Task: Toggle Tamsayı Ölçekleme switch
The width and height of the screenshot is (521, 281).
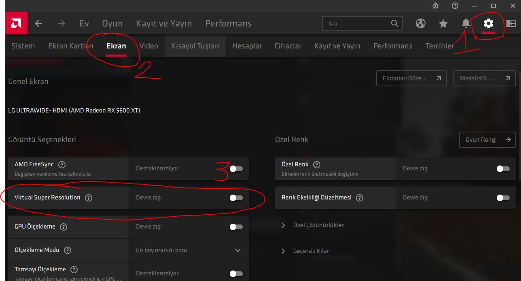Action: point(236,274)
